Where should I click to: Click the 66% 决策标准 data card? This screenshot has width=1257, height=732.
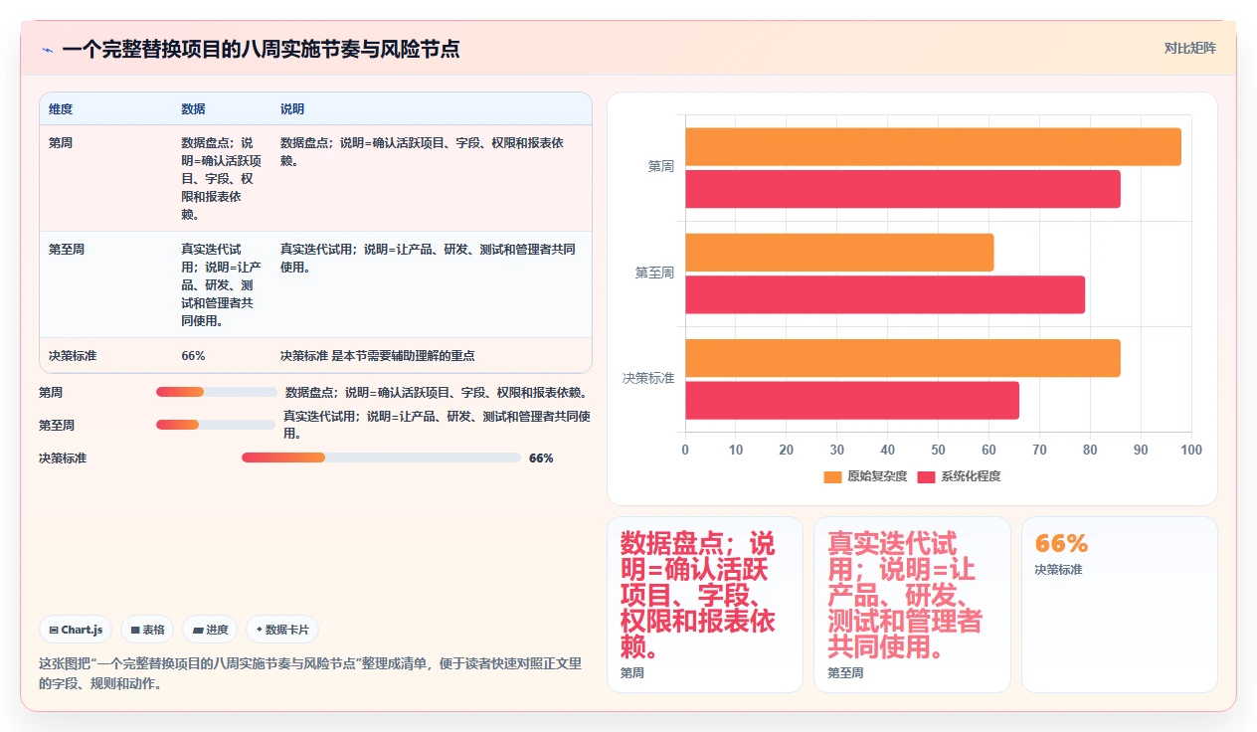pos(1120,604)
